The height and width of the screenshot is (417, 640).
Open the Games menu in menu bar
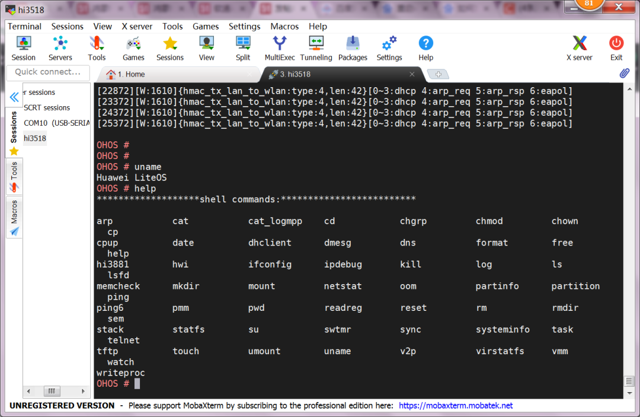coord(206,27)
